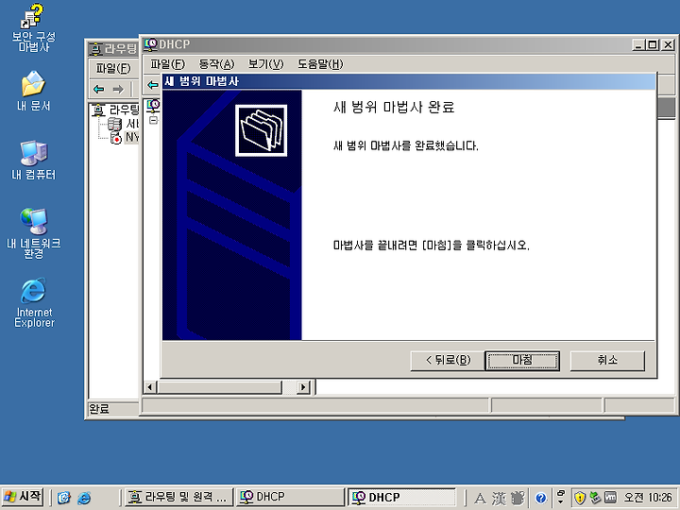Click the IME pad tools icon
The height and width of the screenshot is (510, 680).
point(518,499)
